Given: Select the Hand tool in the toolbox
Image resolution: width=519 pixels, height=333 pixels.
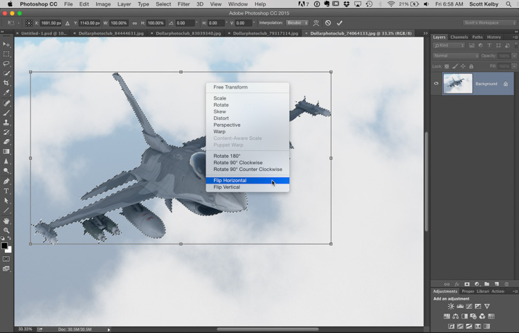Looking at the screenshot, I should pyautogui.click(x=7, y=221).
